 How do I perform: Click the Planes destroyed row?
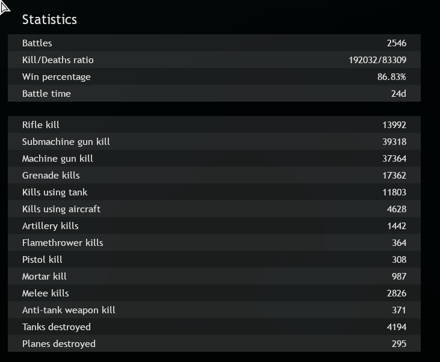tap(214, 344)
